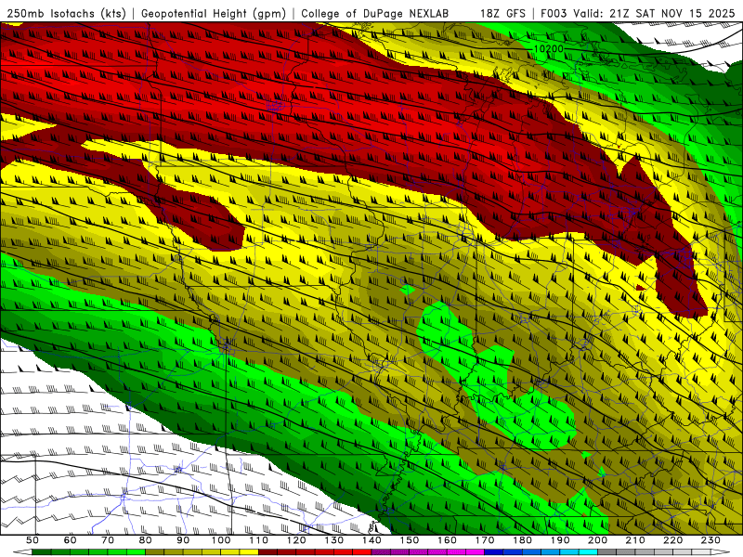Viewport: 743px width, 557px height.
Task: Click the "130" color scale label
Action: (333, 540)
